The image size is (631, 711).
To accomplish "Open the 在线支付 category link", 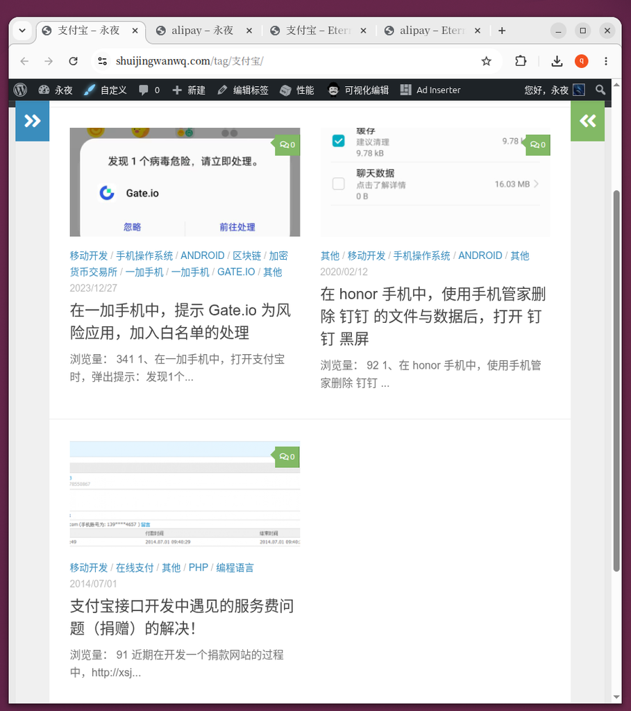I will click(x=135, y=568).
